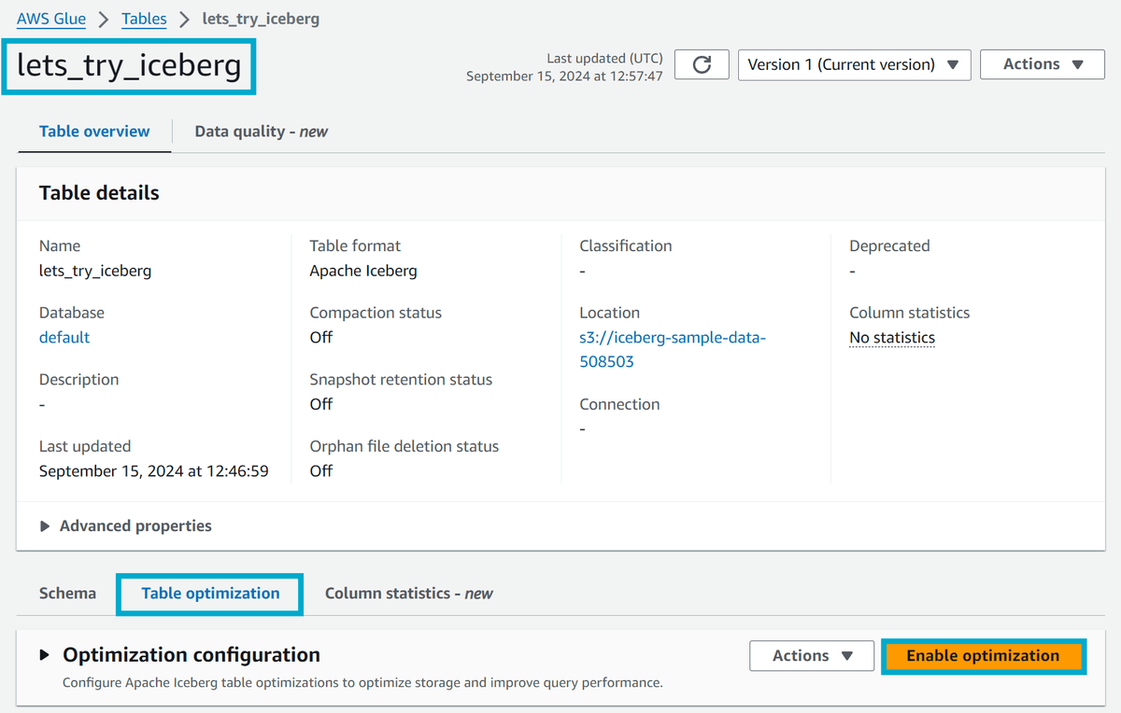Click the Table details section header

coord(99,192)
